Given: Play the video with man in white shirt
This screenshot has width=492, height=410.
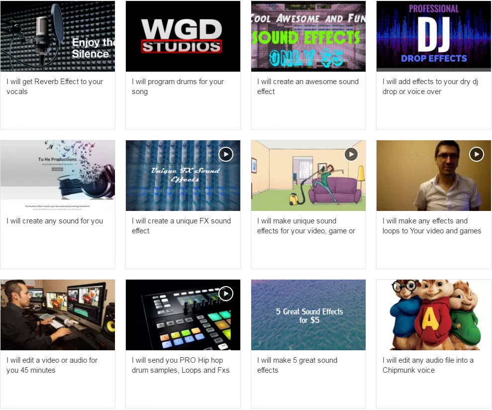Looking at the screenshot, I should 477,154.
